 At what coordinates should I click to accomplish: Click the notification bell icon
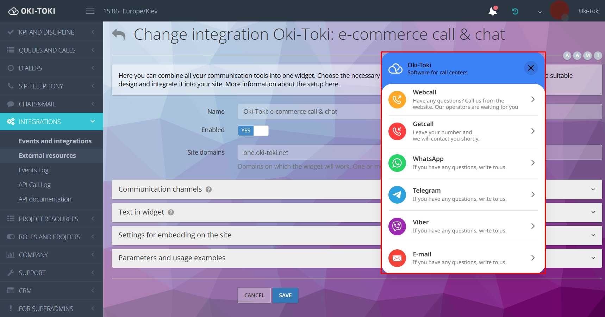(x=493, y=11)
